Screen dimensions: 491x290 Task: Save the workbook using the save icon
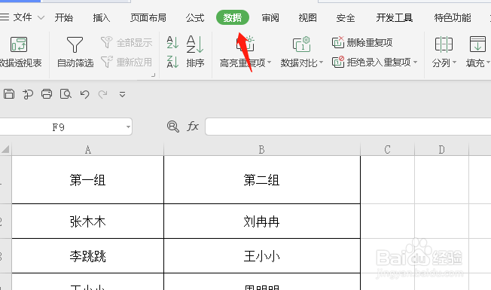9,93
